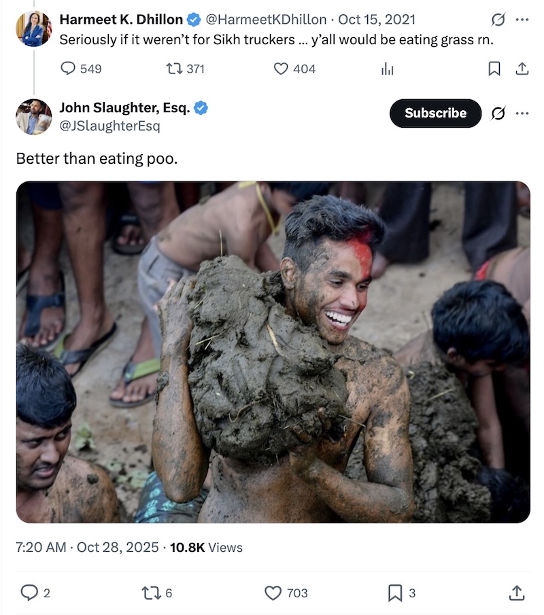Open John Slaughter's profile avatar
Viewport: 544px width, 615px height.
[33, 117]
